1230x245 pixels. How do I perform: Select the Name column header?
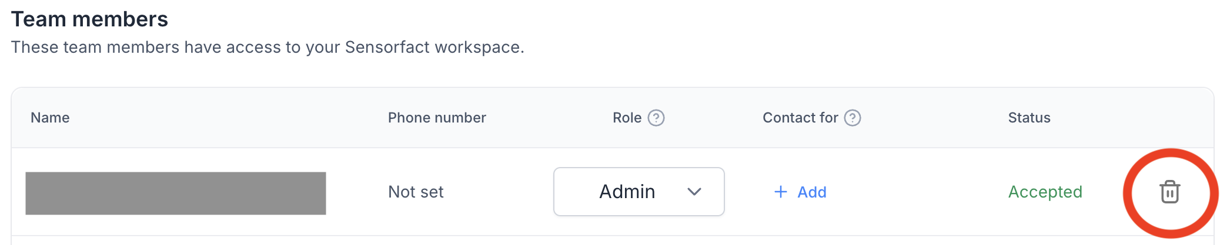click(50, 118)
